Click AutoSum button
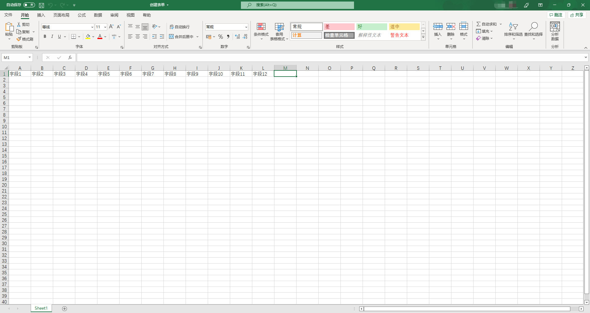 pyautogui.click(x=486, y=24)
